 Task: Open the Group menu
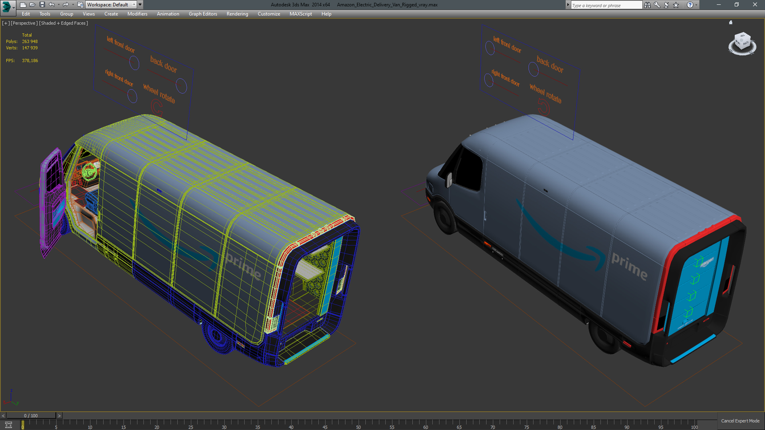pyautogui.click(x=67, y=14)
